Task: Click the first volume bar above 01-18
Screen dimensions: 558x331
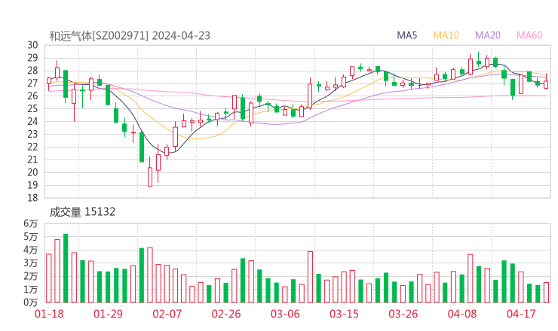Action: coord(49,278)
